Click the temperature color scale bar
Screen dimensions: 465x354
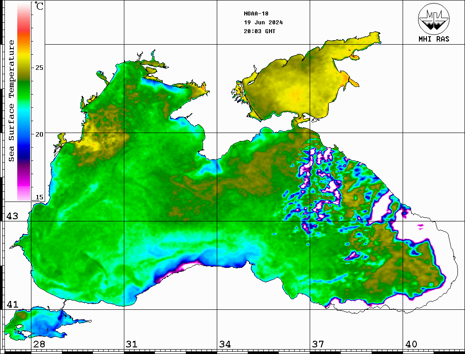(24, 102)
